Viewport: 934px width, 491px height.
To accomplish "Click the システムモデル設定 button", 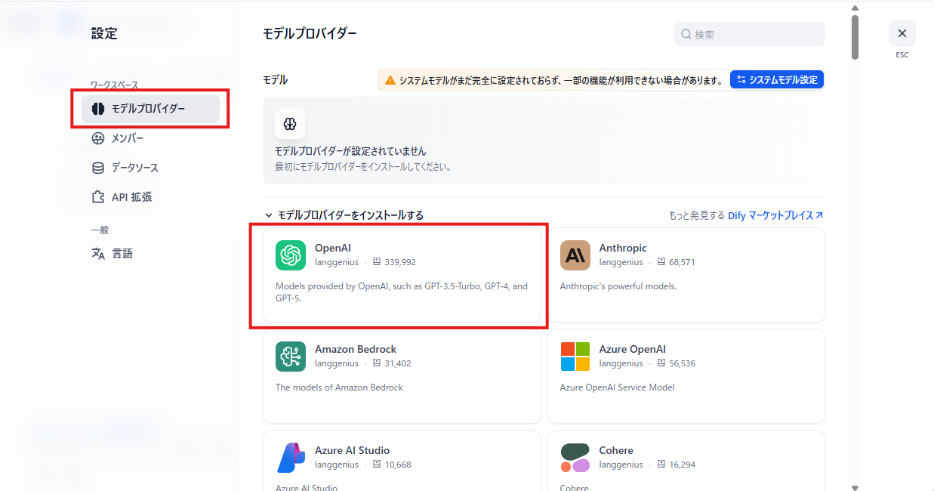I will [x=776, y=80].
